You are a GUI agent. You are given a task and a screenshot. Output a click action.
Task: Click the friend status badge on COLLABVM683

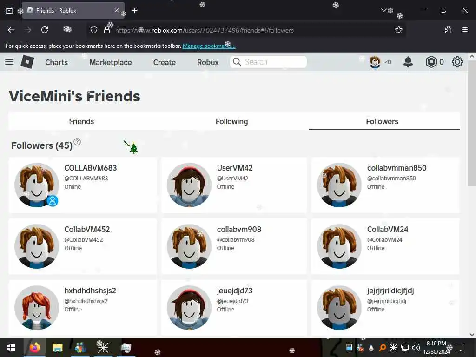coord(53,201)
